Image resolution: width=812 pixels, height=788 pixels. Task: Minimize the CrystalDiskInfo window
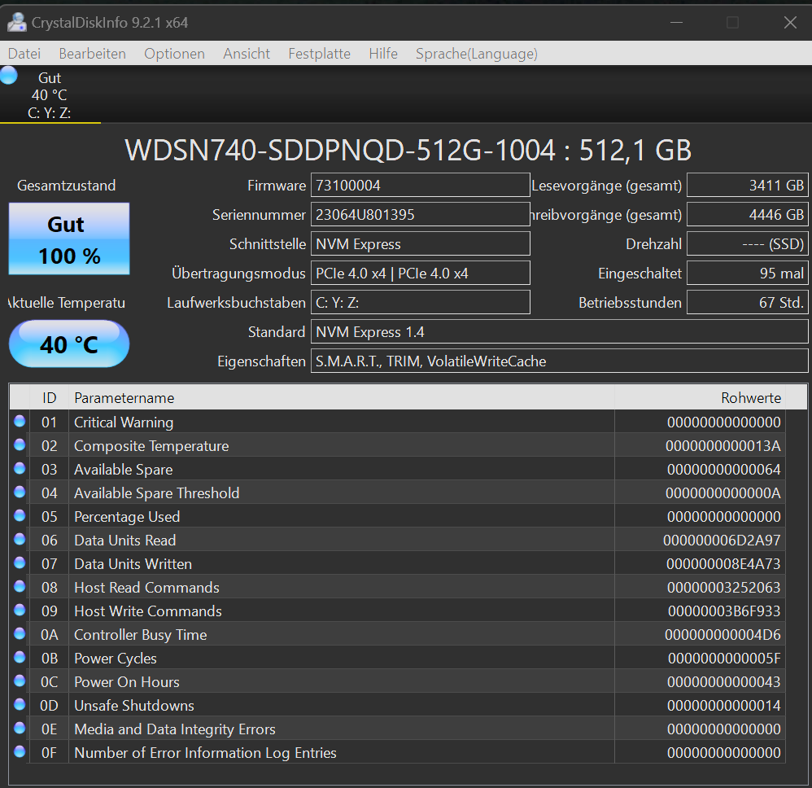[676, 22]
